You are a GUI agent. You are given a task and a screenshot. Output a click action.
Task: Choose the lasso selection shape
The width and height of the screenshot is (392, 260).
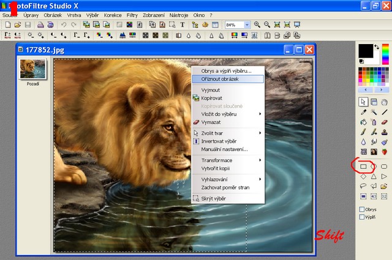point(363,186)
